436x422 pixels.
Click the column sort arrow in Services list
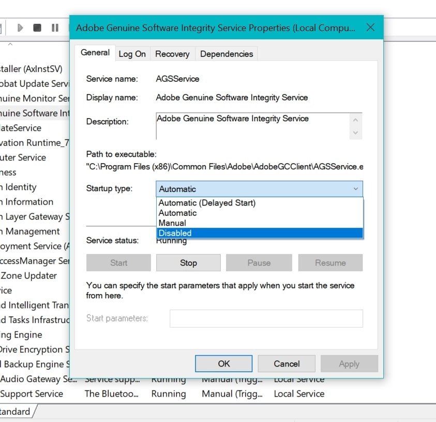coord(10,44)
